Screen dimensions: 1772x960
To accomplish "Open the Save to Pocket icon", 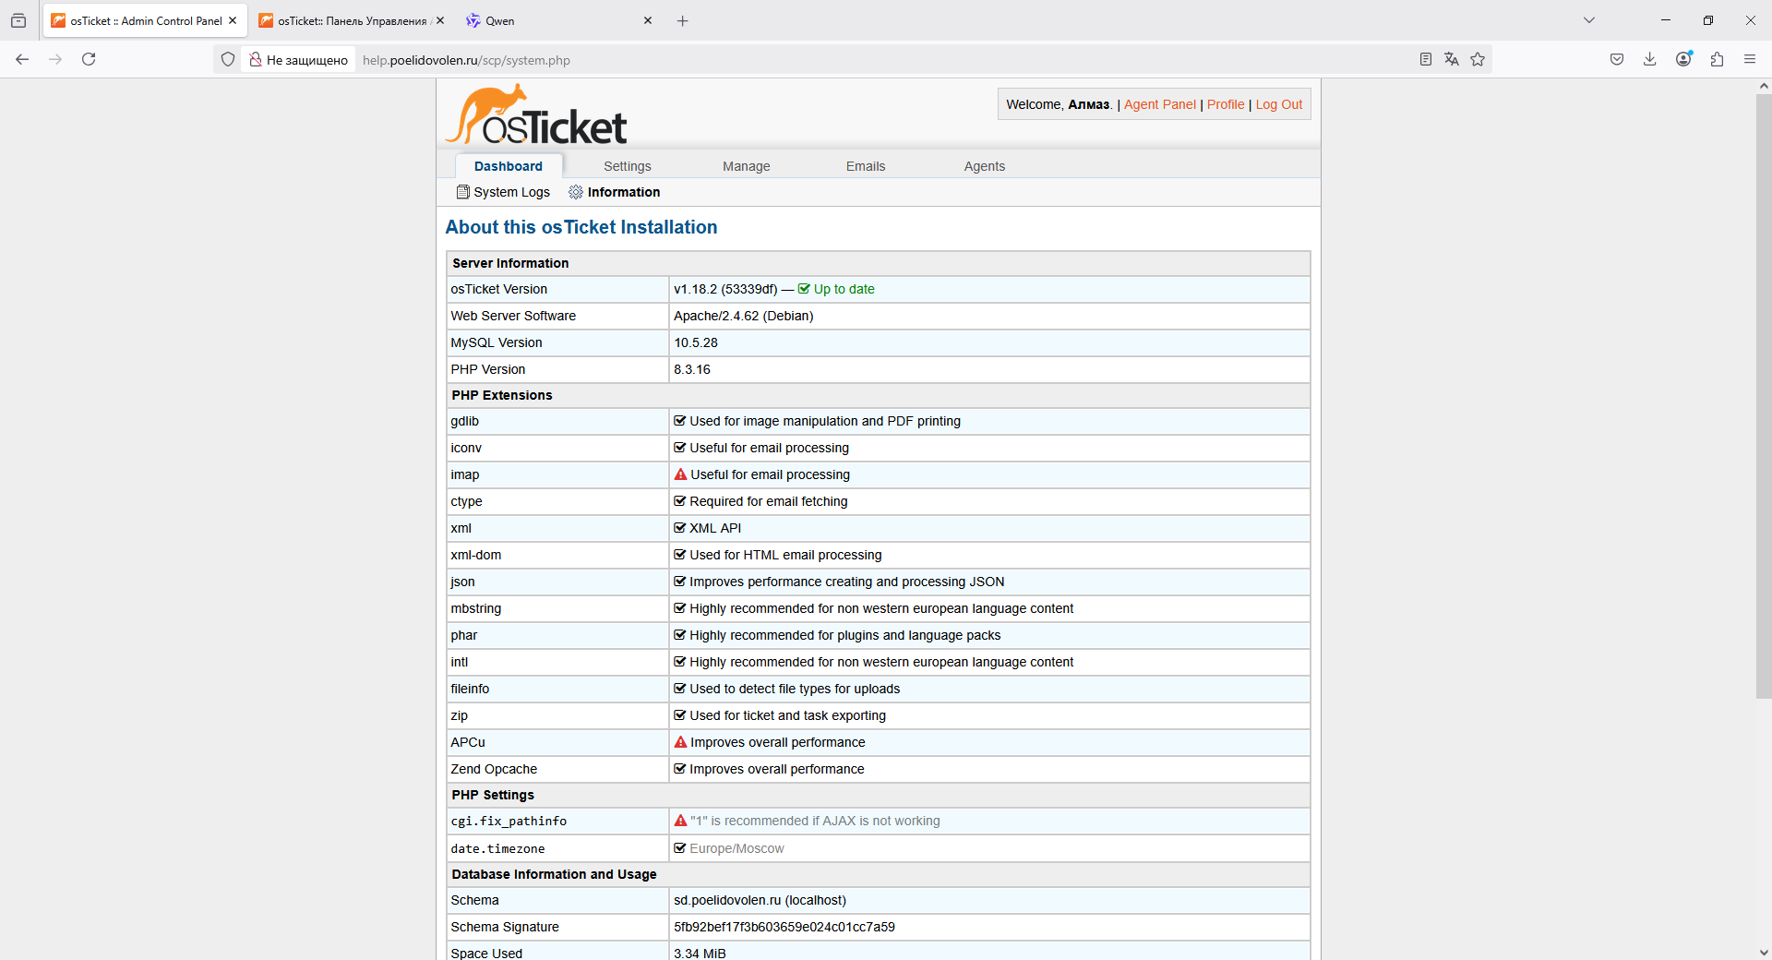I will pos(1617,59).
